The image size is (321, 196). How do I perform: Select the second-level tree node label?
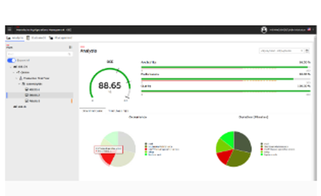tap(25, 72)
